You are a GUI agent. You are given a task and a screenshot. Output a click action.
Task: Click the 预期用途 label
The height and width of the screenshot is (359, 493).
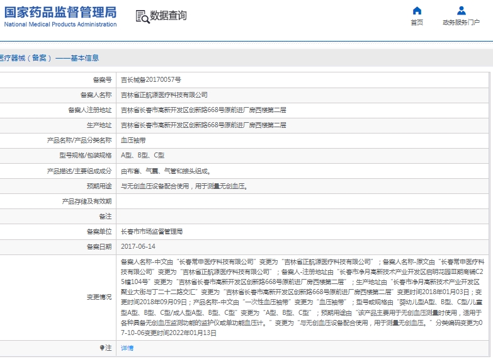point(99,186)
